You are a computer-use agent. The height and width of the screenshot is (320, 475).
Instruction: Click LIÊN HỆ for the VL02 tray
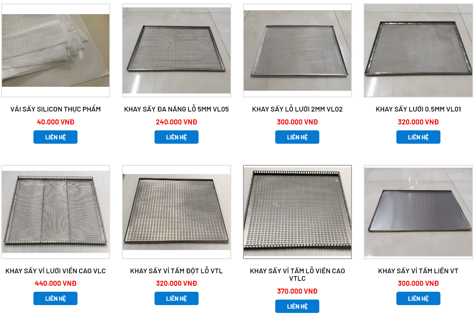(297, 137)
